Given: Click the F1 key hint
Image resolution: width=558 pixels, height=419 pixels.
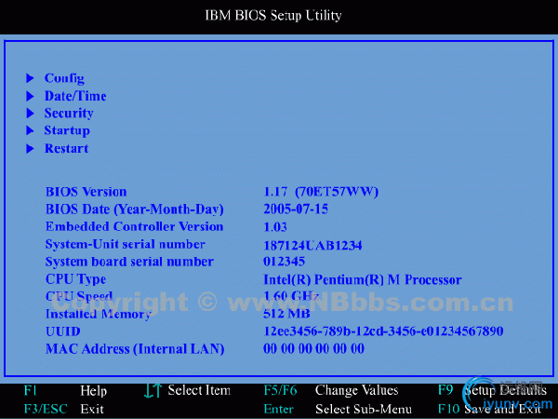Looking at the screenshot, I should (x=31, y=390).
